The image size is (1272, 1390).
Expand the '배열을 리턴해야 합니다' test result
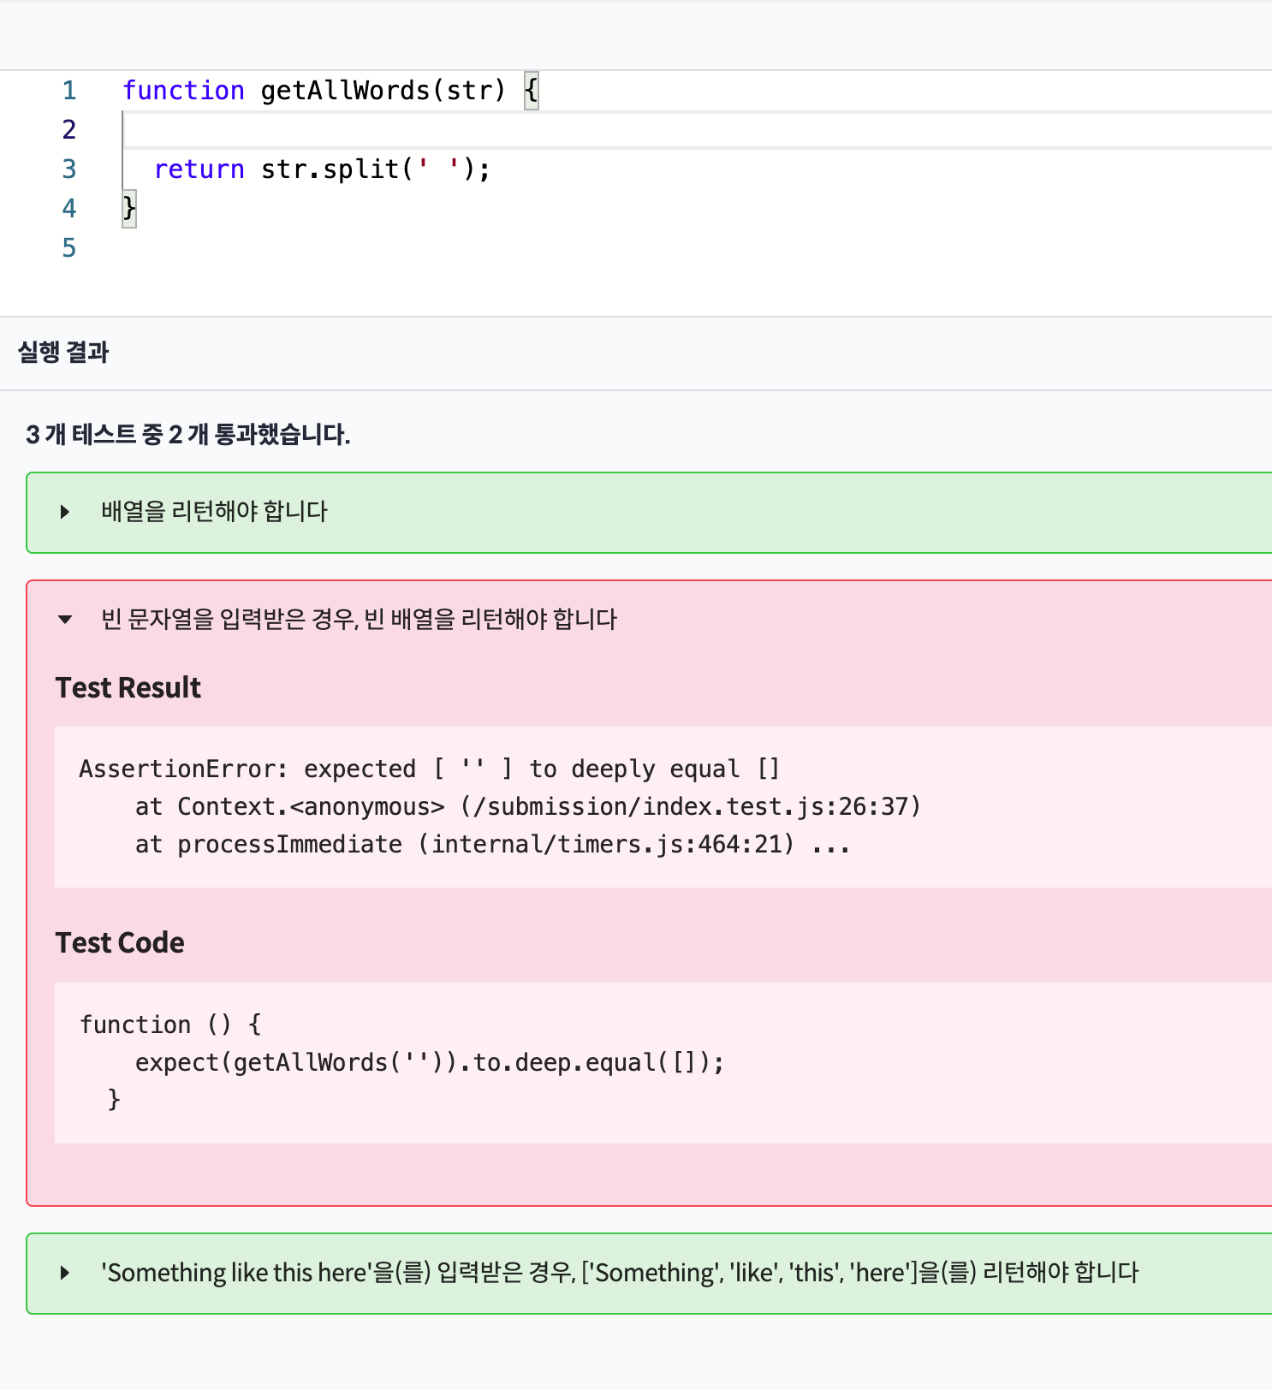coord(65,512)
